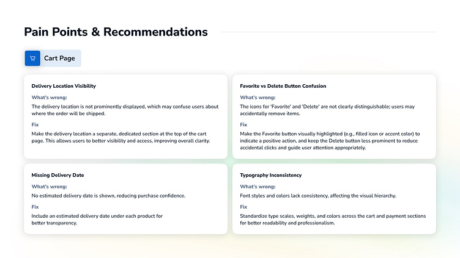This screenshot has height=258, width=460.
Task: Click the Pain Points & Recommendations title
Action: click(x=116, y=32)
